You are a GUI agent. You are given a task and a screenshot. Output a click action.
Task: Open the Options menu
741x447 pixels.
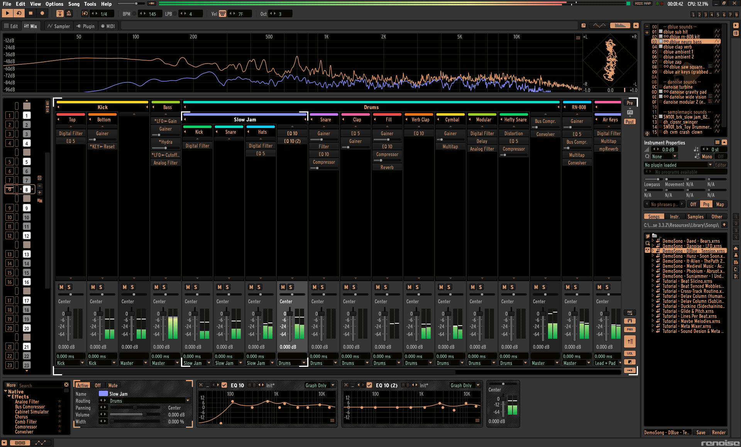(54, 4)
